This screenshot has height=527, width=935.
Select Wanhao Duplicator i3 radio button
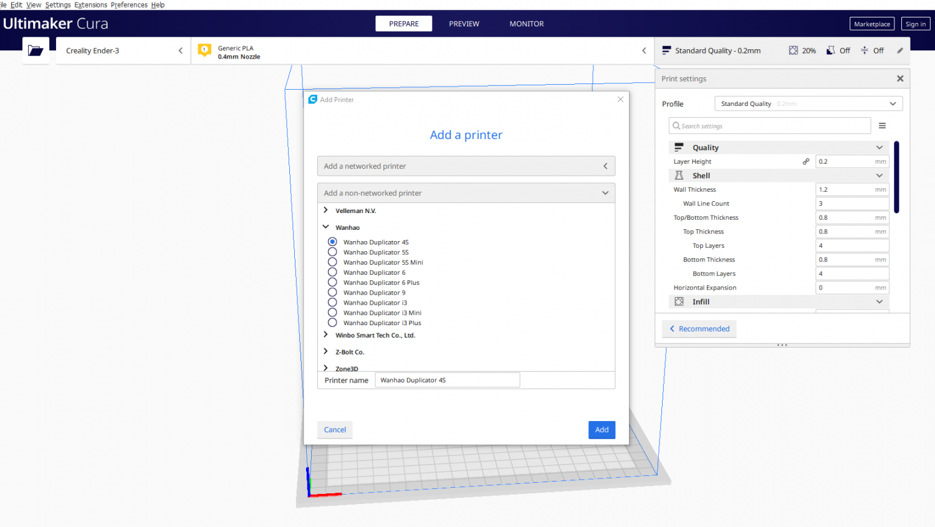(x=332, y=302)
